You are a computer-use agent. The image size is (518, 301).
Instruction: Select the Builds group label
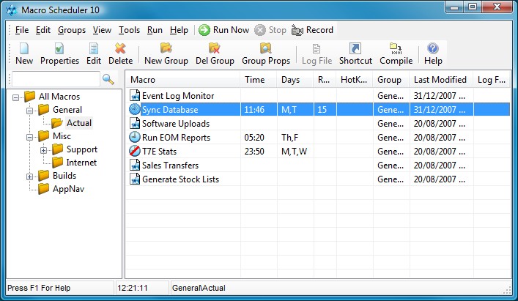coord(64,176)
